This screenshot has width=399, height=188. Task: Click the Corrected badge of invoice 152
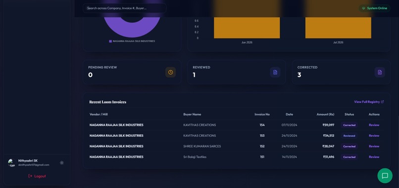tap(349, 146)
